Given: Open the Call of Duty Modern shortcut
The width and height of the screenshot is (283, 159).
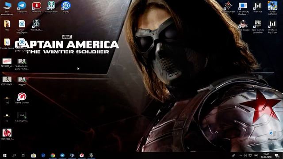Looking at the screenshot, I should click(243, 8).
